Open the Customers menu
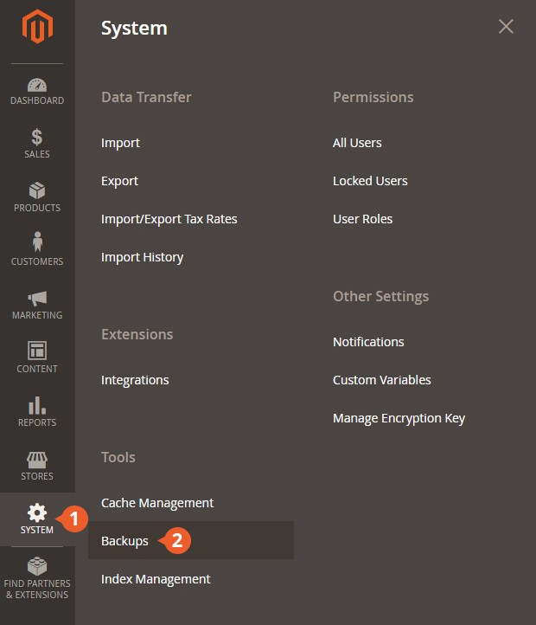536x625 pixels. point(37,249)
